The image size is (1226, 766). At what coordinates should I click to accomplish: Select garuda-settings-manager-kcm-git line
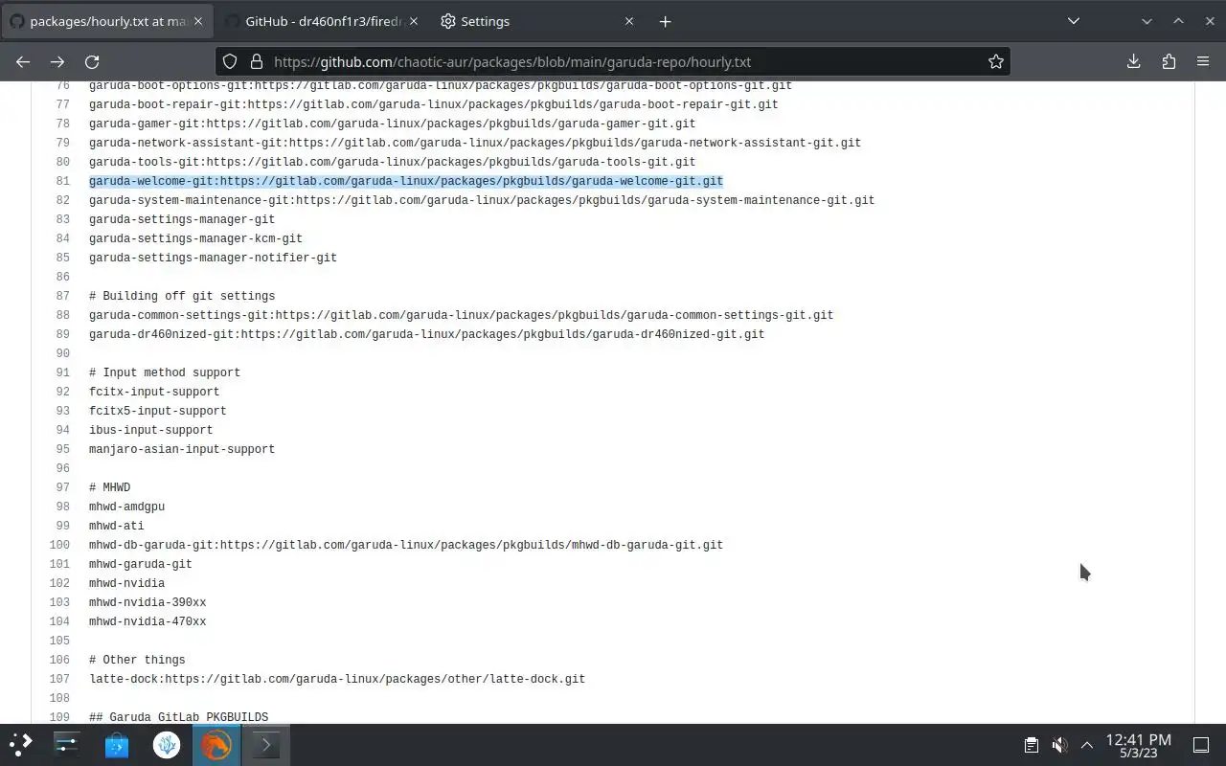195,238
